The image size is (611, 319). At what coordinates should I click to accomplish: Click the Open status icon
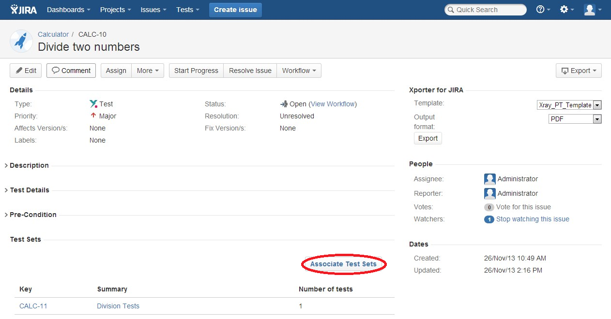[284, 104]
